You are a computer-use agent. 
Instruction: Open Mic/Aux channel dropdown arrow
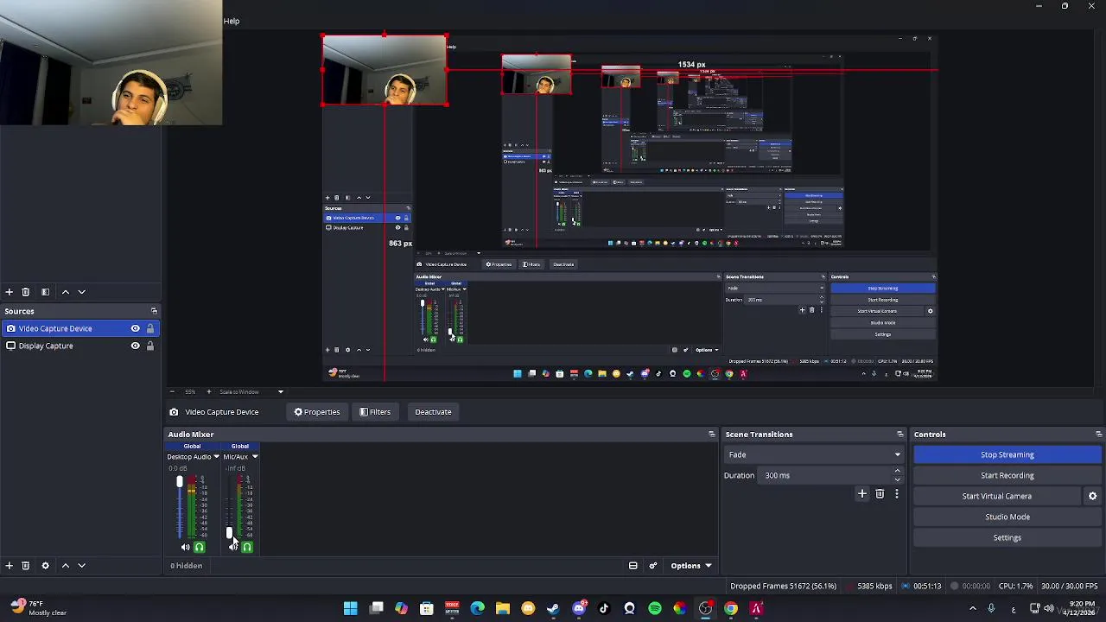coord(254,457)
